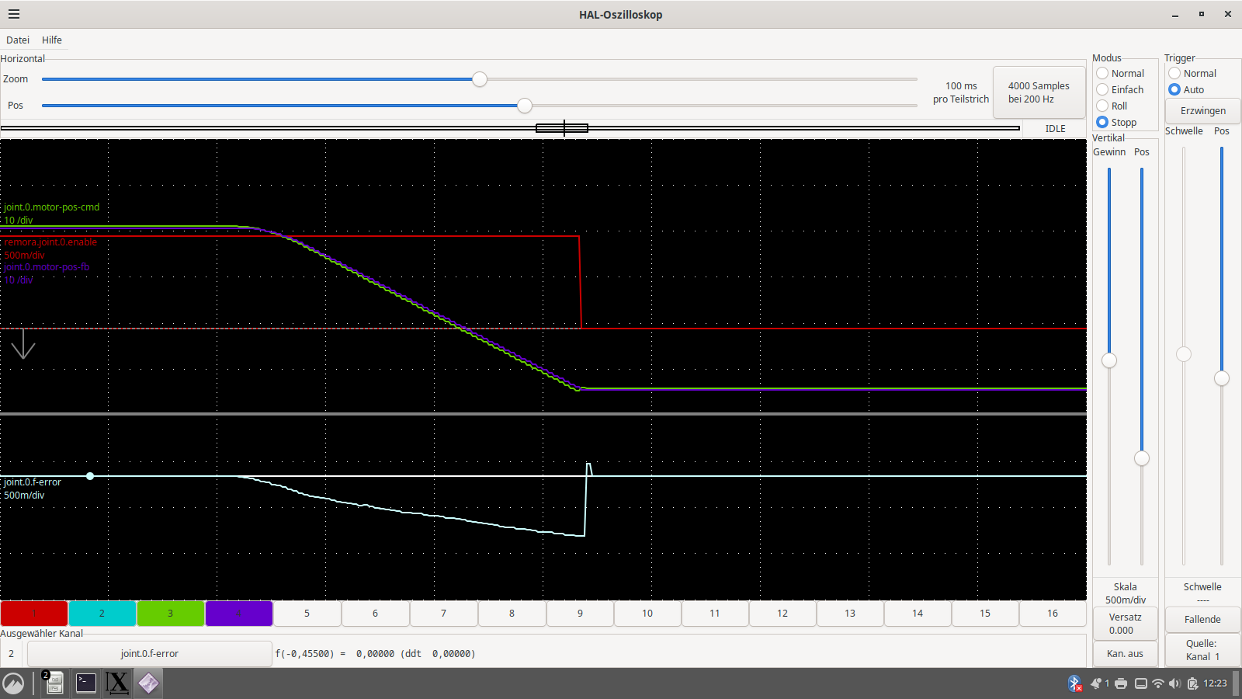Select purple channel 4 button
Screen dimensions: 1242x699
(239, 613)
